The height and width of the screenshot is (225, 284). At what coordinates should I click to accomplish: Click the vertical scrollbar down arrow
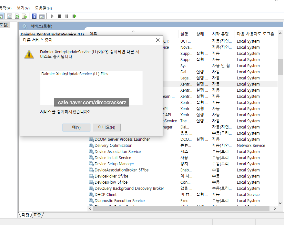point(280,204)
